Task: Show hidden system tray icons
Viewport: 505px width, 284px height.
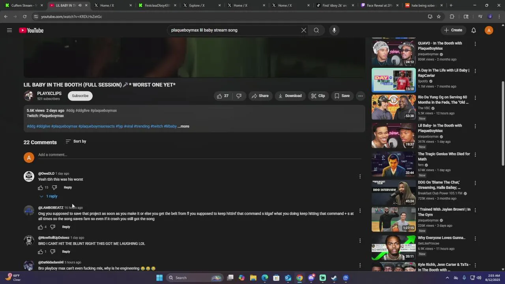Action: point(447,278)
